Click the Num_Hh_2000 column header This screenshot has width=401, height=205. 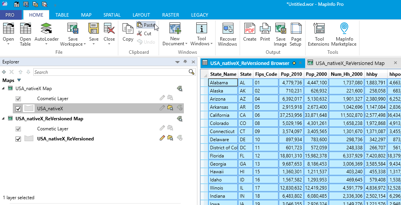coord(347,74)
